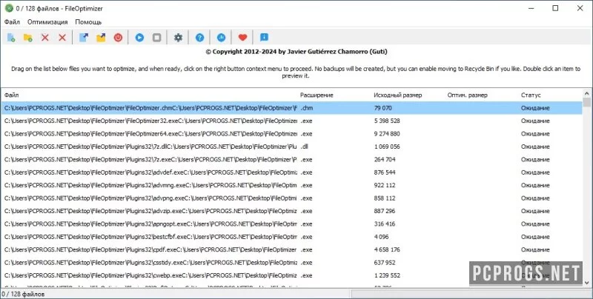Image resolution: width=593 pixels, height=299 pixels.
Task: Click the blue question mark help icon
Action: point(199,37)
